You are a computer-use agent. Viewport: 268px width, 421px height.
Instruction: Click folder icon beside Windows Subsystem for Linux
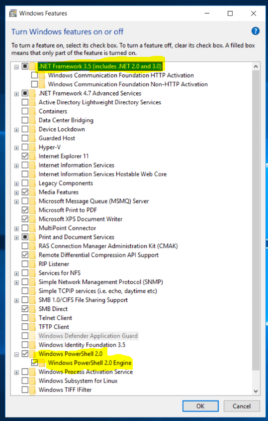33,381
